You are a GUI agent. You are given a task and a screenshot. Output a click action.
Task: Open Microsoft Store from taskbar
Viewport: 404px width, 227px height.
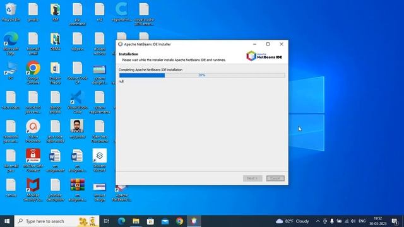pos(150,221)
